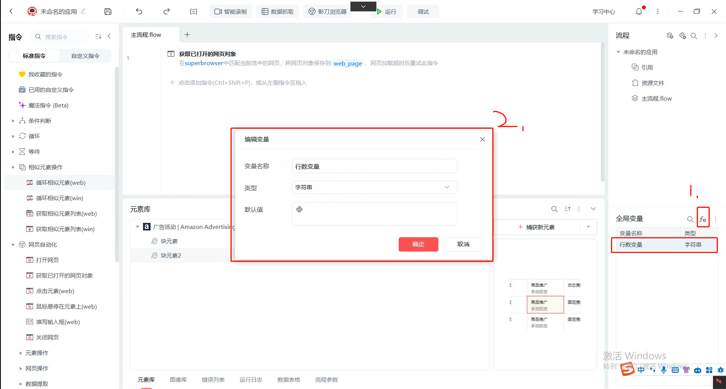Switch to the 标准指令 tab

(34, 56)
